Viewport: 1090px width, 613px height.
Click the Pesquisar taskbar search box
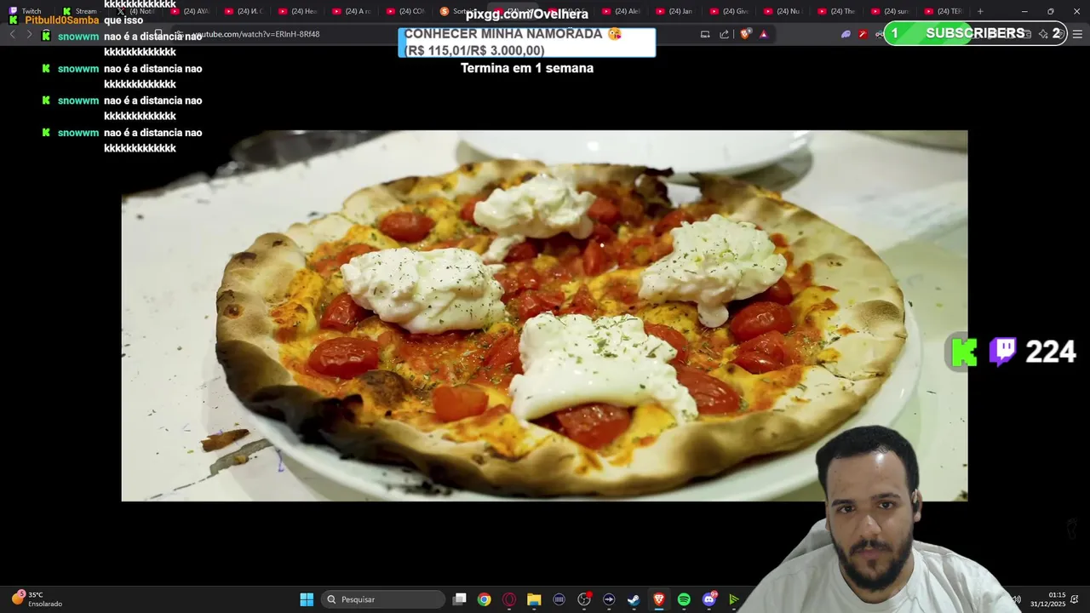382,599
